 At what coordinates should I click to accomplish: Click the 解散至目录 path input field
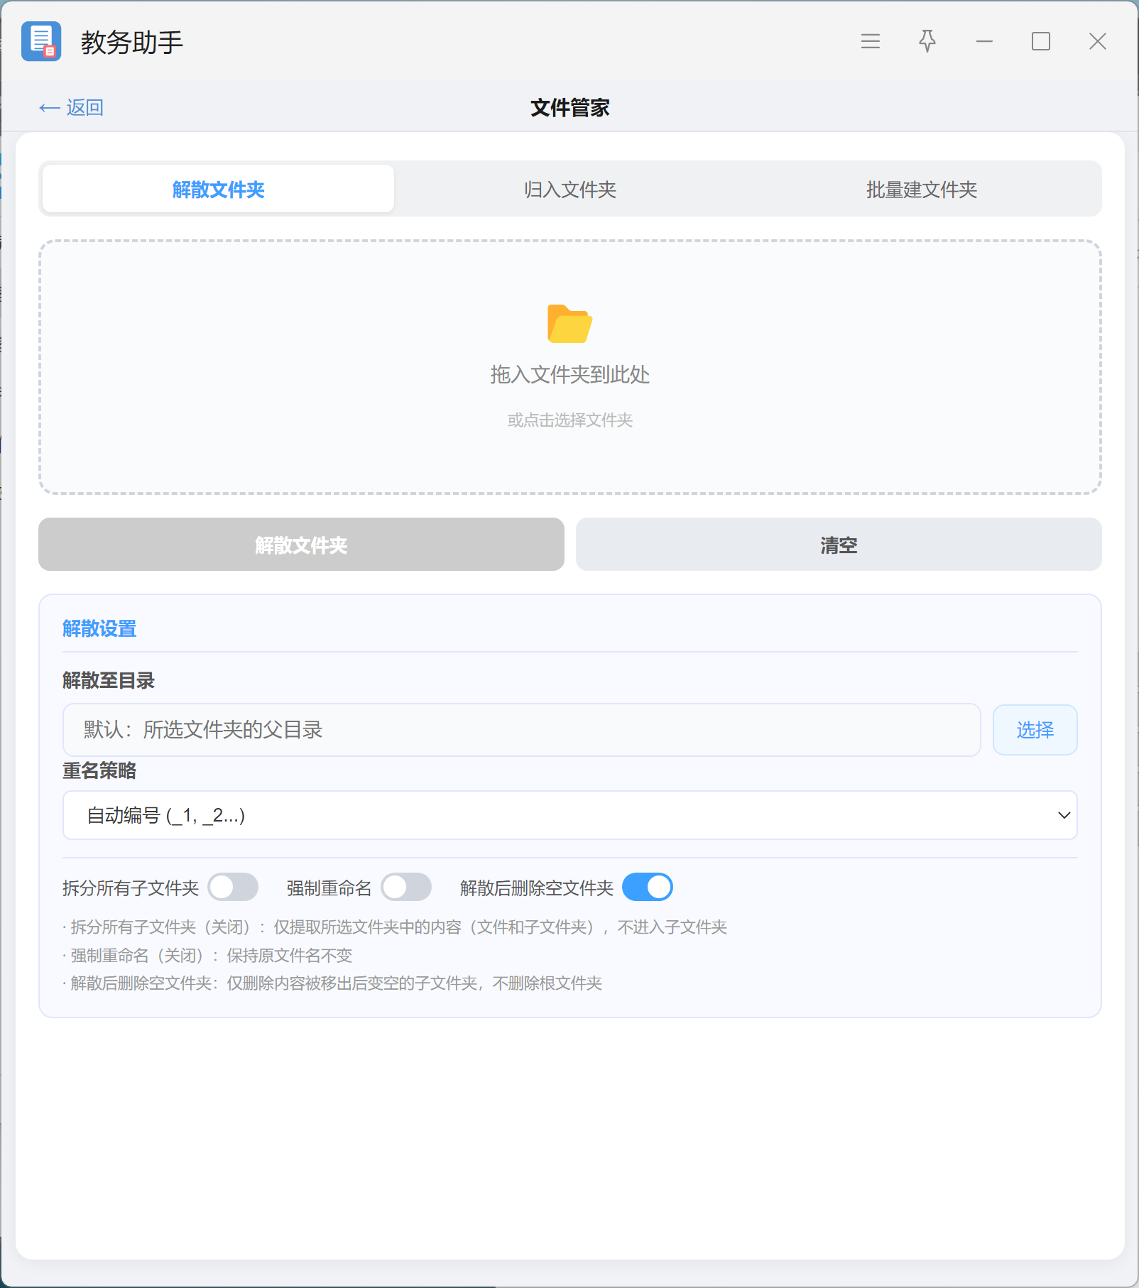[522, 730]
